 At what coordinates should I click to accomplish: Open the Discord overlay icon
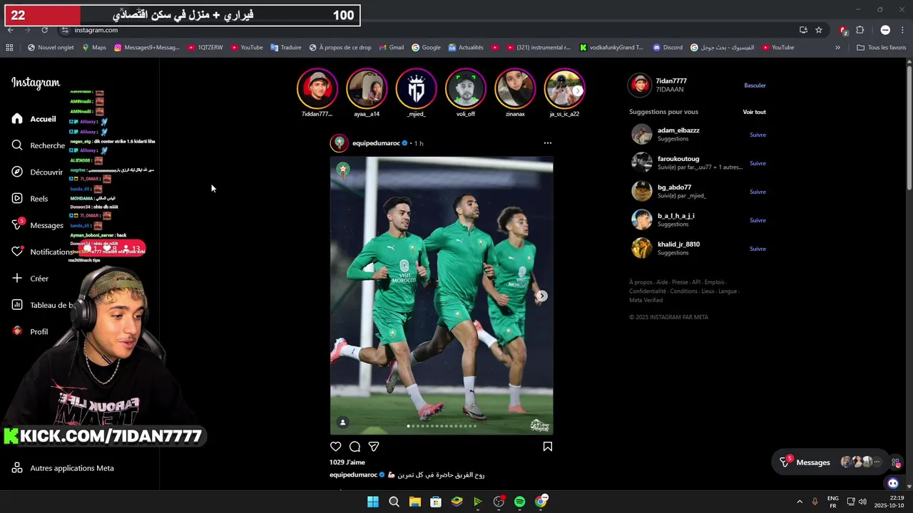coord(893,483)
